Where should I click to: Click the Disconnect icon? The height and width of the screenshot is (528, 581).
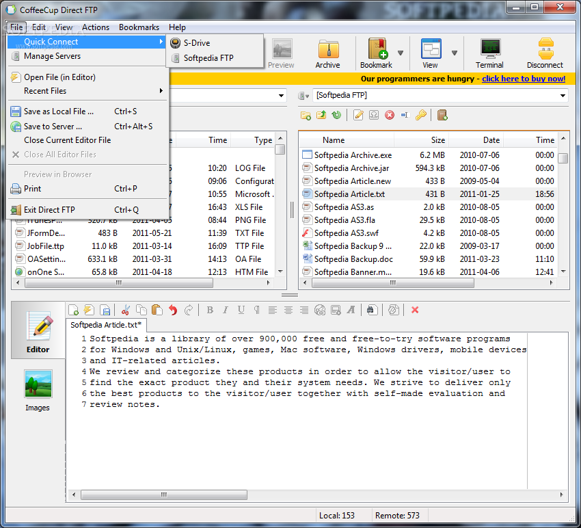point(545,53)
